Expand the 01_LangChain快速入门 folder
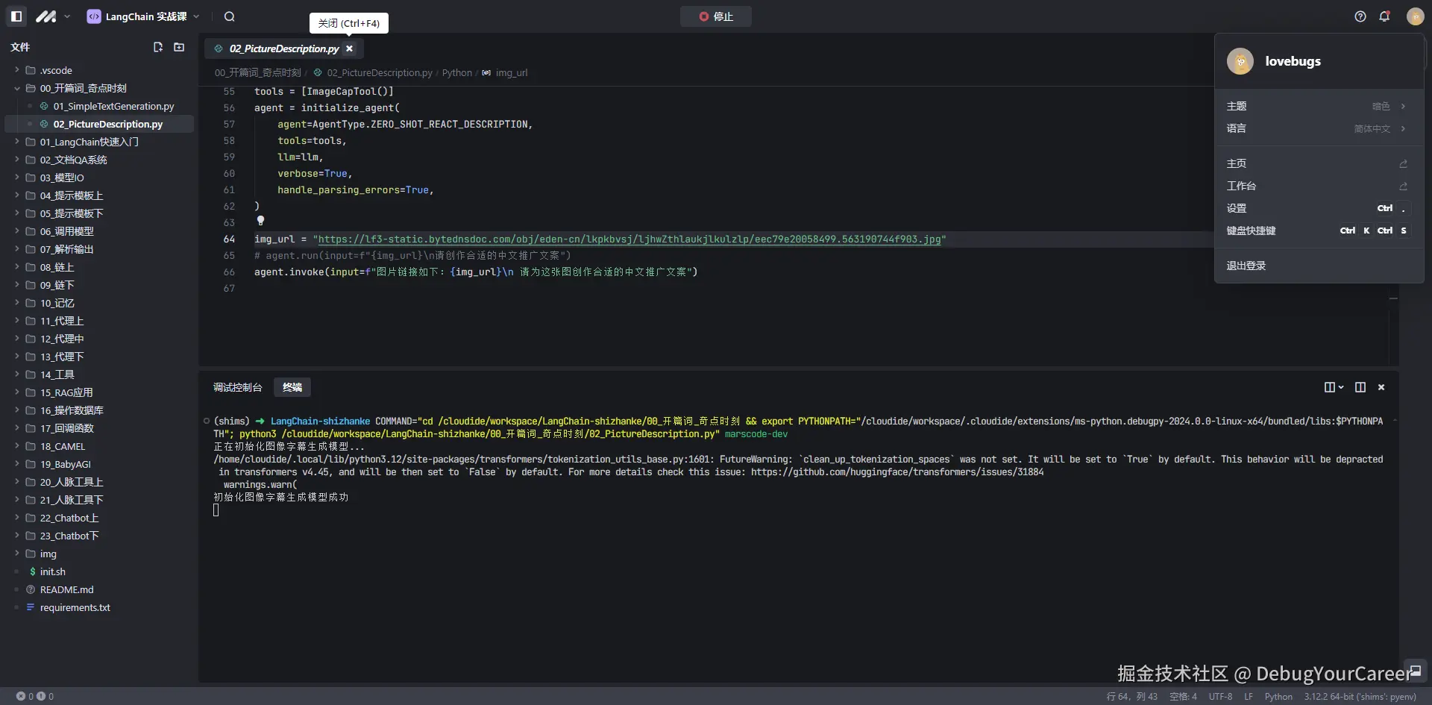1432x705 pixels. [x=89, y=142]
